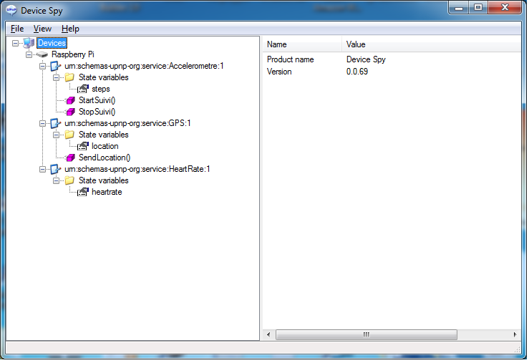Click the horizontal scrollbar right arrow
This screenshot has width=529, height=363.
click(x=514, y=334)
